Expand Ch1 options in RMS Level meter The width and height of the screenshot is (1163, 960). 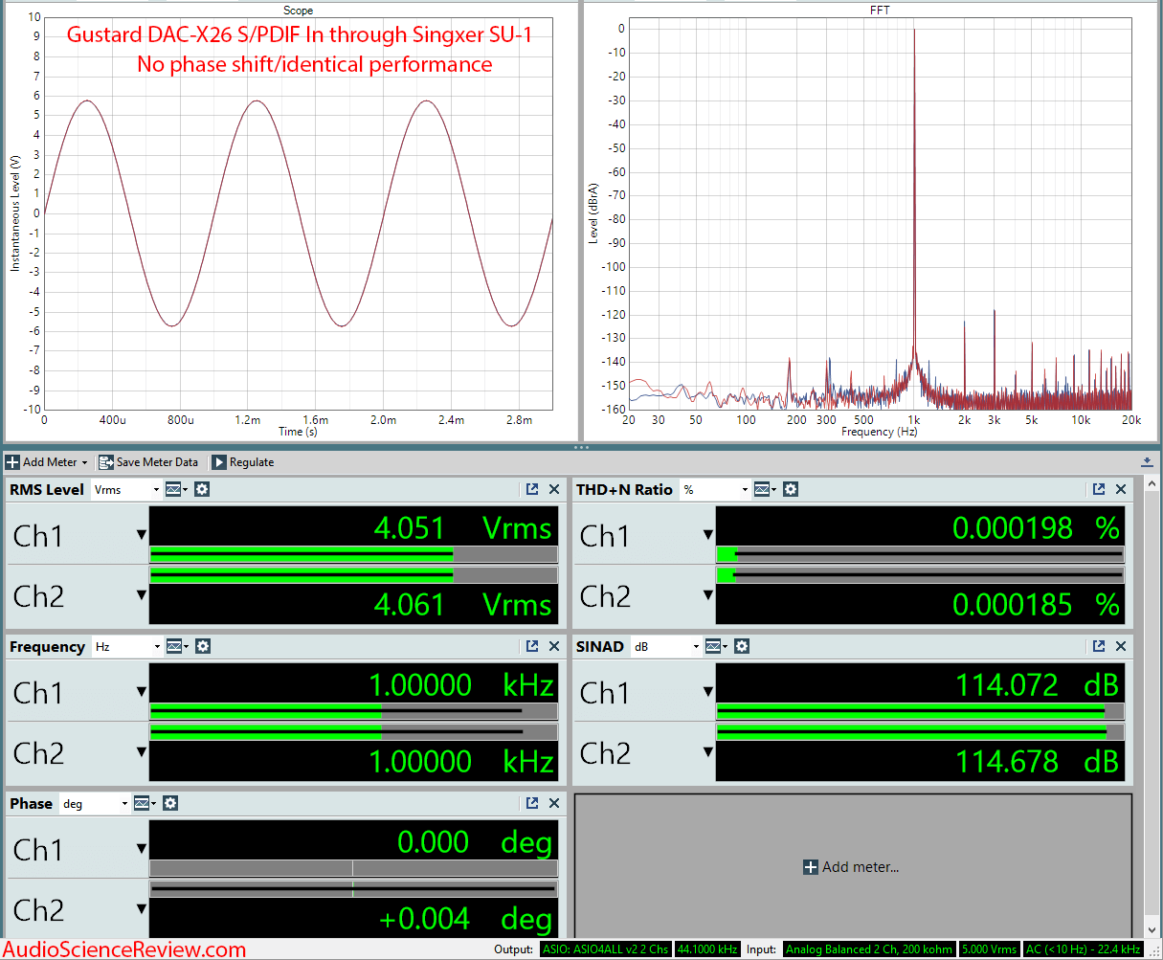(x=141, y=535)
